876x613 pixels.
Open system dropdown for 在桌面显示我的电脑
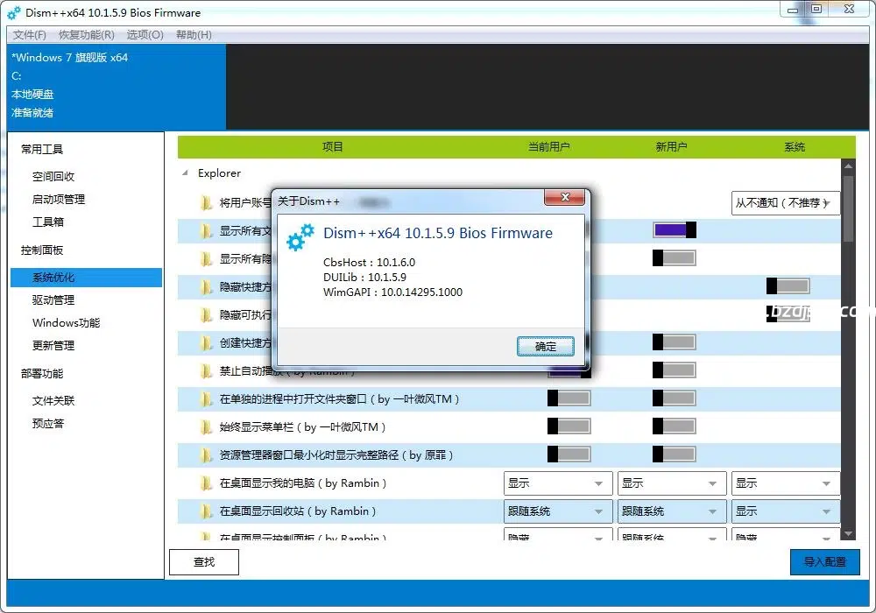coord(786,483)
